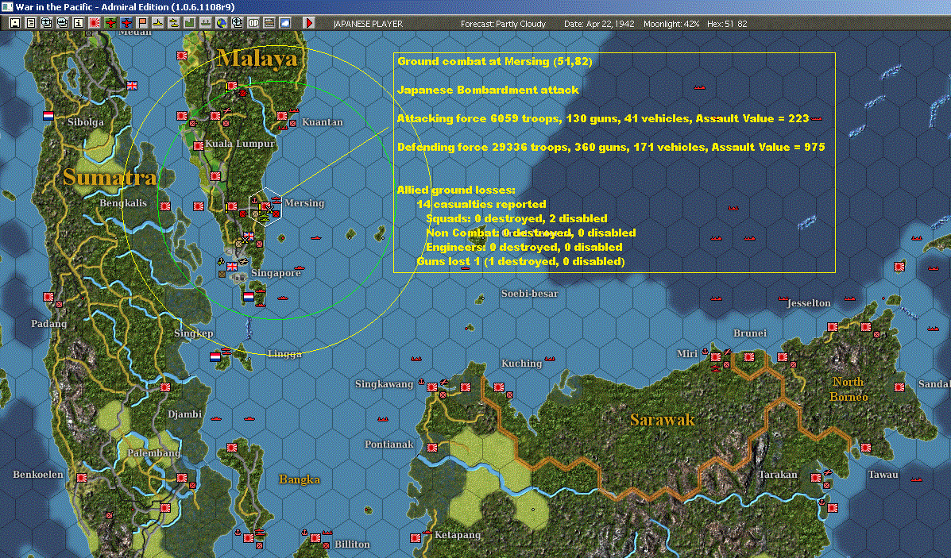
Task: Click the globe toolbar icon
Action: (222, 23)
